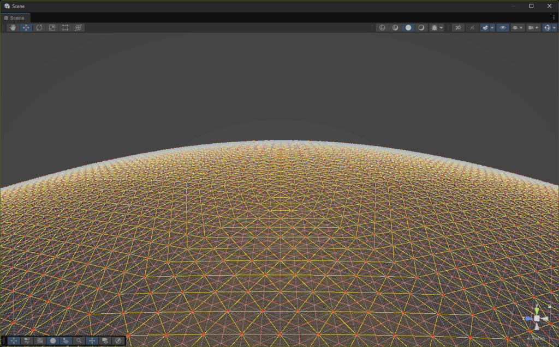This screenshot has height=347, width=559.
Task: Toggle scene effects layers-with-sparkle button
Action: [x=485, y=27]
